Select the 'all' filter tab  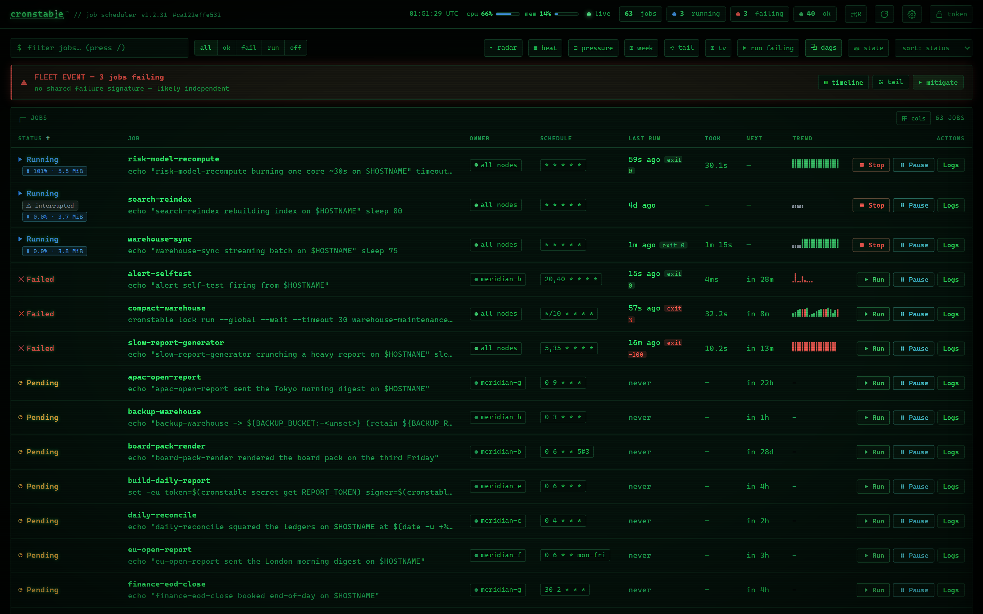[206, 48]
